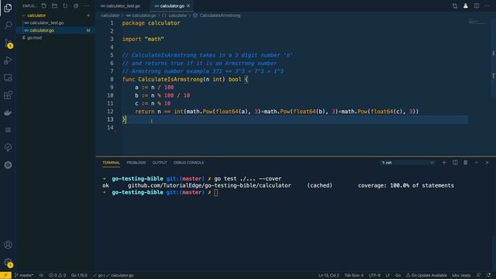Screen dimensions: 496x279
Task: Click the feedback icon in status bar
Action: pos(479,275)
